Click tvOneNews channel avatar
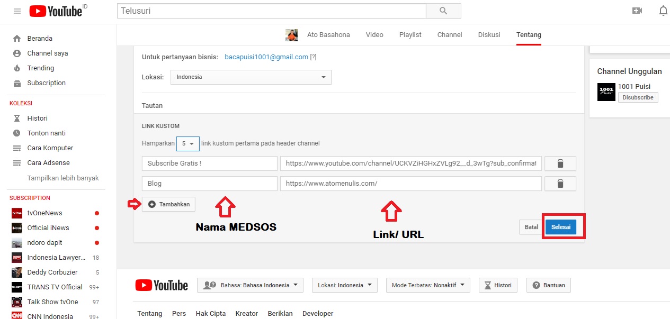The image size is (670, 319). click(17, 213)
